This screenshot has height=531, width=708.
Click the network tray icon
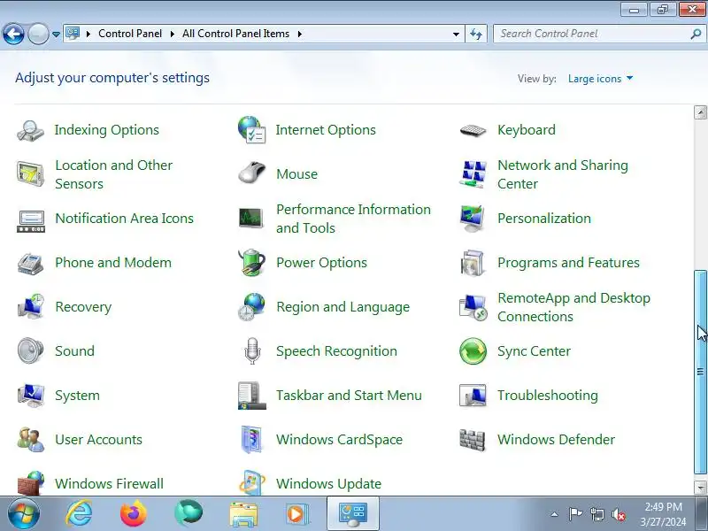pyautogui.click(x=596, y=515)
